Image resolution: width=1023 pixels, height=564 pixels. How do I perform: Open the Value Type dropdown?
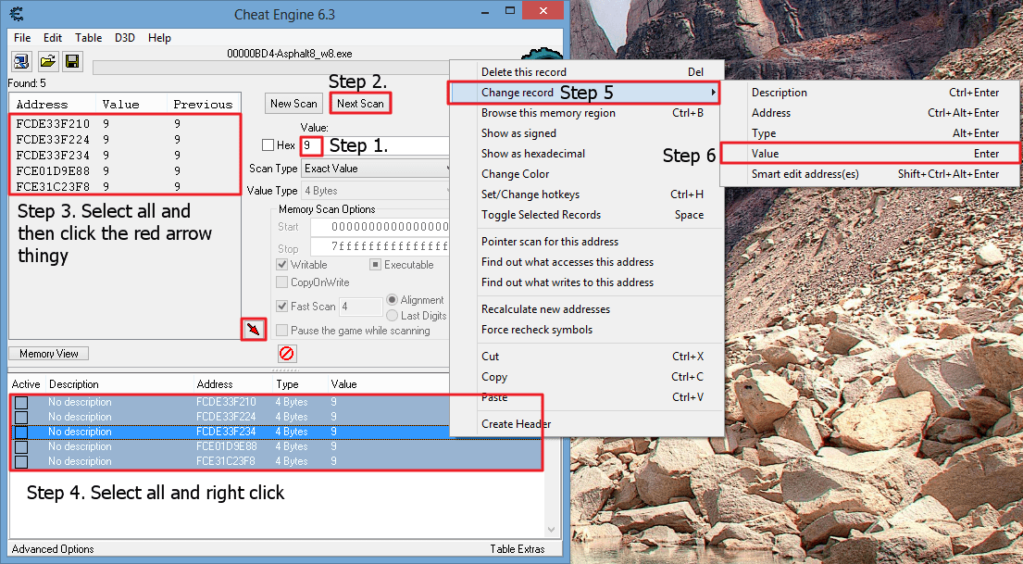point(377,191)
